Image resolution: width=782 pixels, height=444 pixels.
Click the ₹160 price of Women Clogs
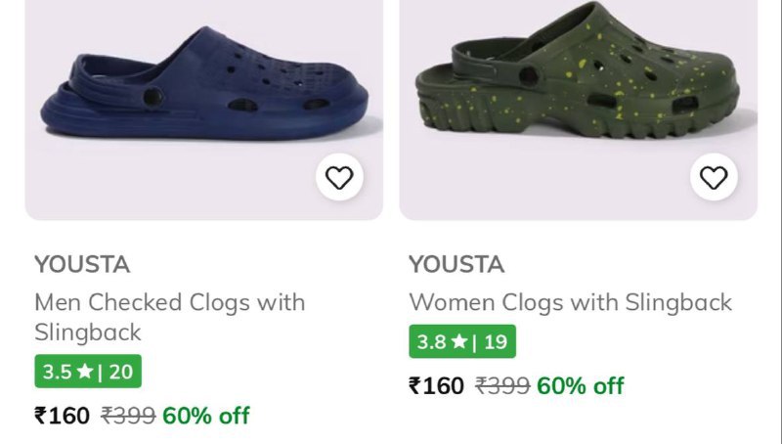point(436,385)
